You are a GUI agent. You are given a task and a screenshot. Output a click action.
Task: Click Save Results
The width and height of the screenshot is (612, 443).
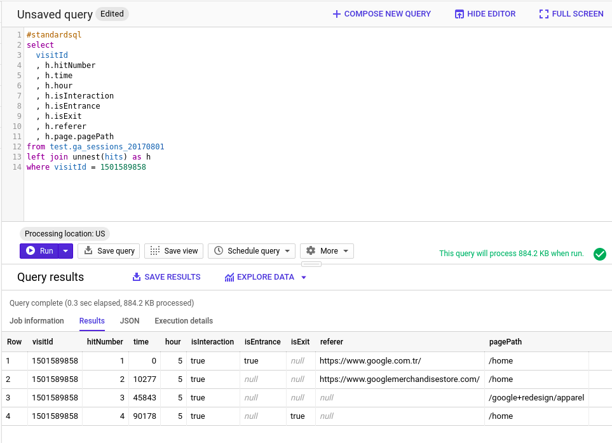pos(167,277)
